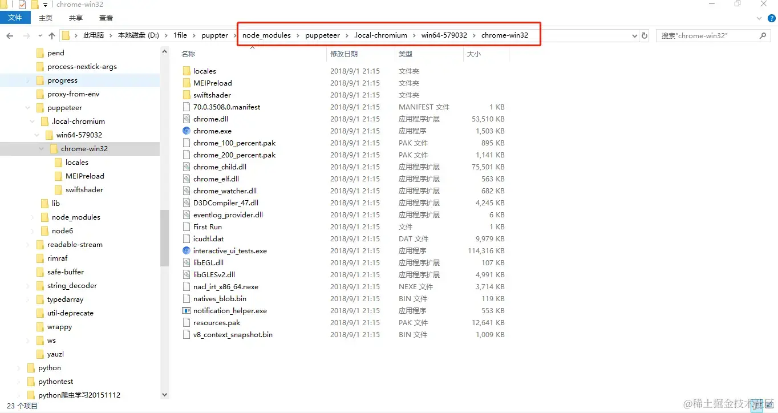Select 此电脑 in the address bar
Viewport: 778px width, 413px height.
click(x=94, y=35)
